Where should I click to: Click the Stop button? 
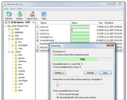pos(105,73)
